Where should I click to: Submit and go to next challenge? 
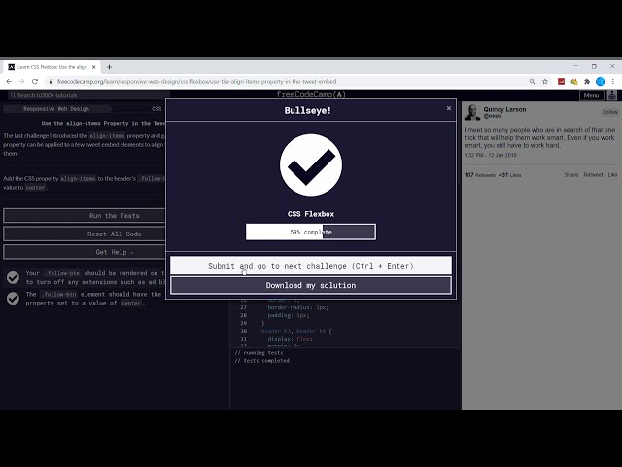pyautogui.click(x=311, y=266)
